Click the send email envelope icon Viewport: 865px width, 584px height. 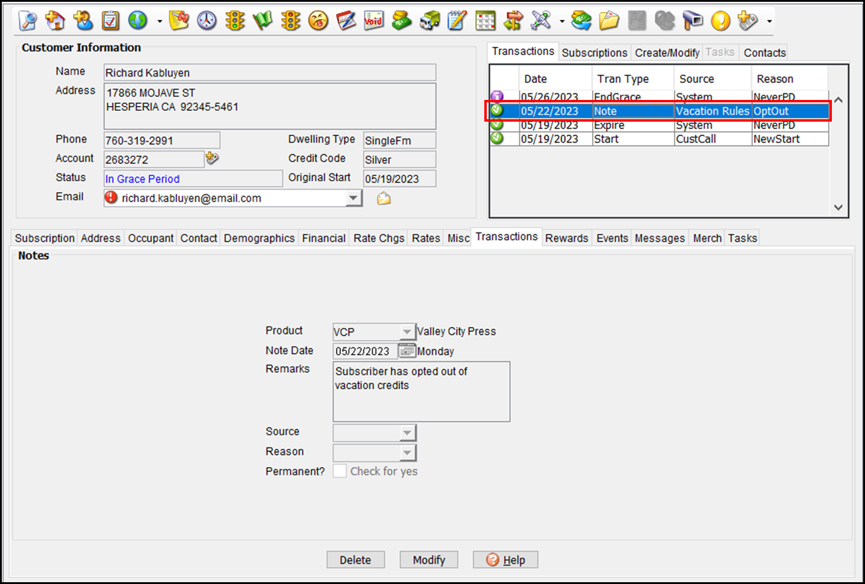tap(384, 199)
